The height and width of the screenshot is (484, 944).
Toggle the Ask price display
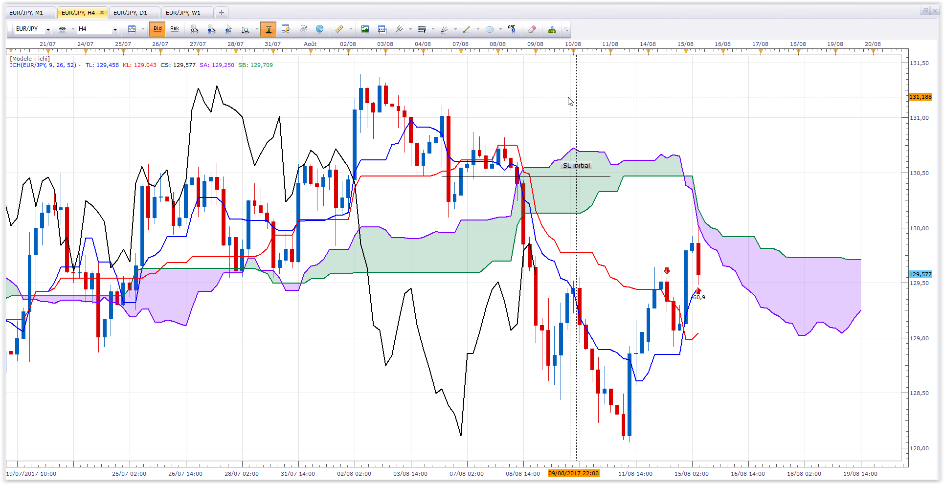click(175, 29)
